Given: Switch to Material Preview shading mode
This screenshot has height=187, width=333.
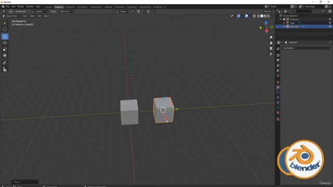Looking at the screenshot, I should [x=265, y=16].
